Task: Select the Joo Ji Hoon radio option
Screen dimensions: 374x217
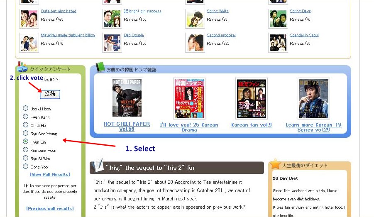Action: pyautogui.click(x=25, y=108)
